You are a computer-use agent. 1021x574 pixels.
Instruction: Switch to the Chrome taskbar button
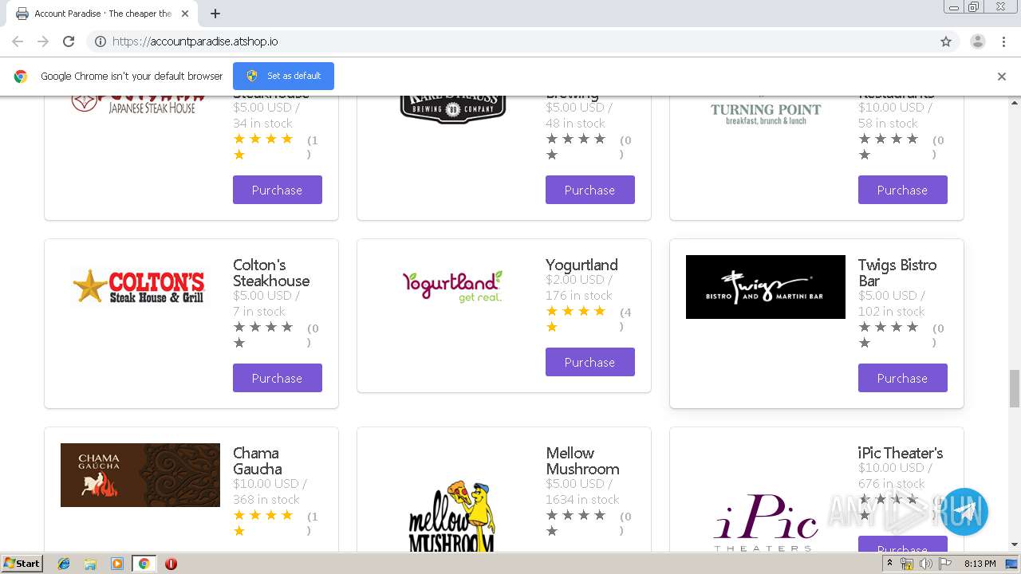click(144, 564)
